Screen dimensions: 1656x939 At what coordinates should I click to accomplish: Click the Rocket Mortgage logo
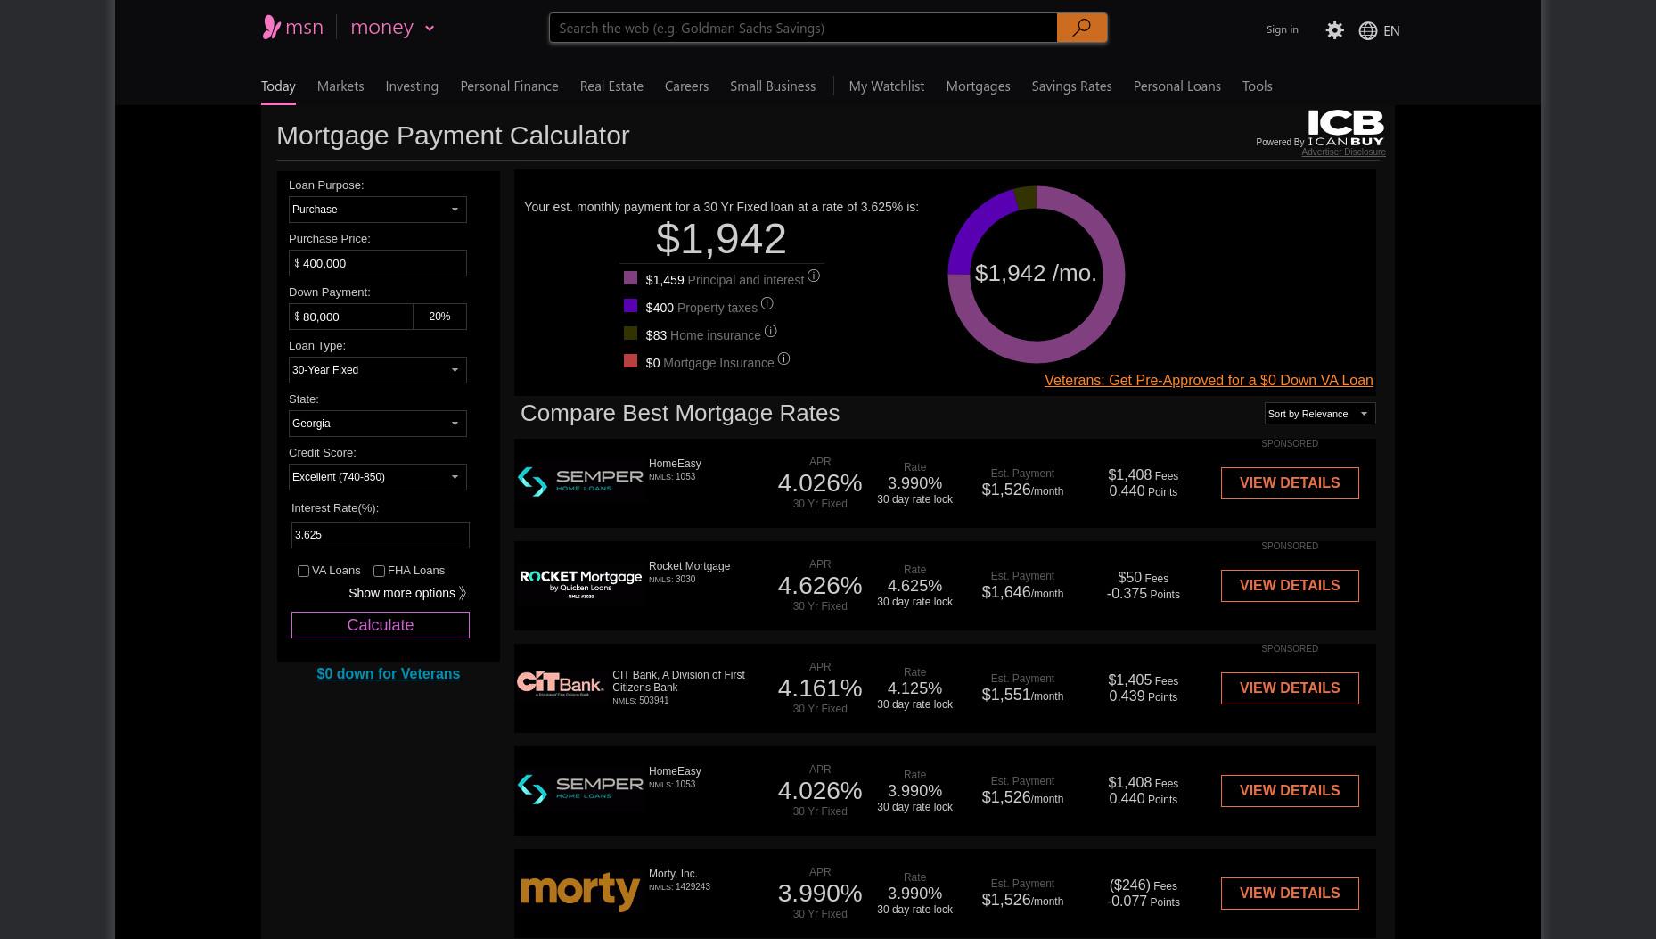coord(580,584)
